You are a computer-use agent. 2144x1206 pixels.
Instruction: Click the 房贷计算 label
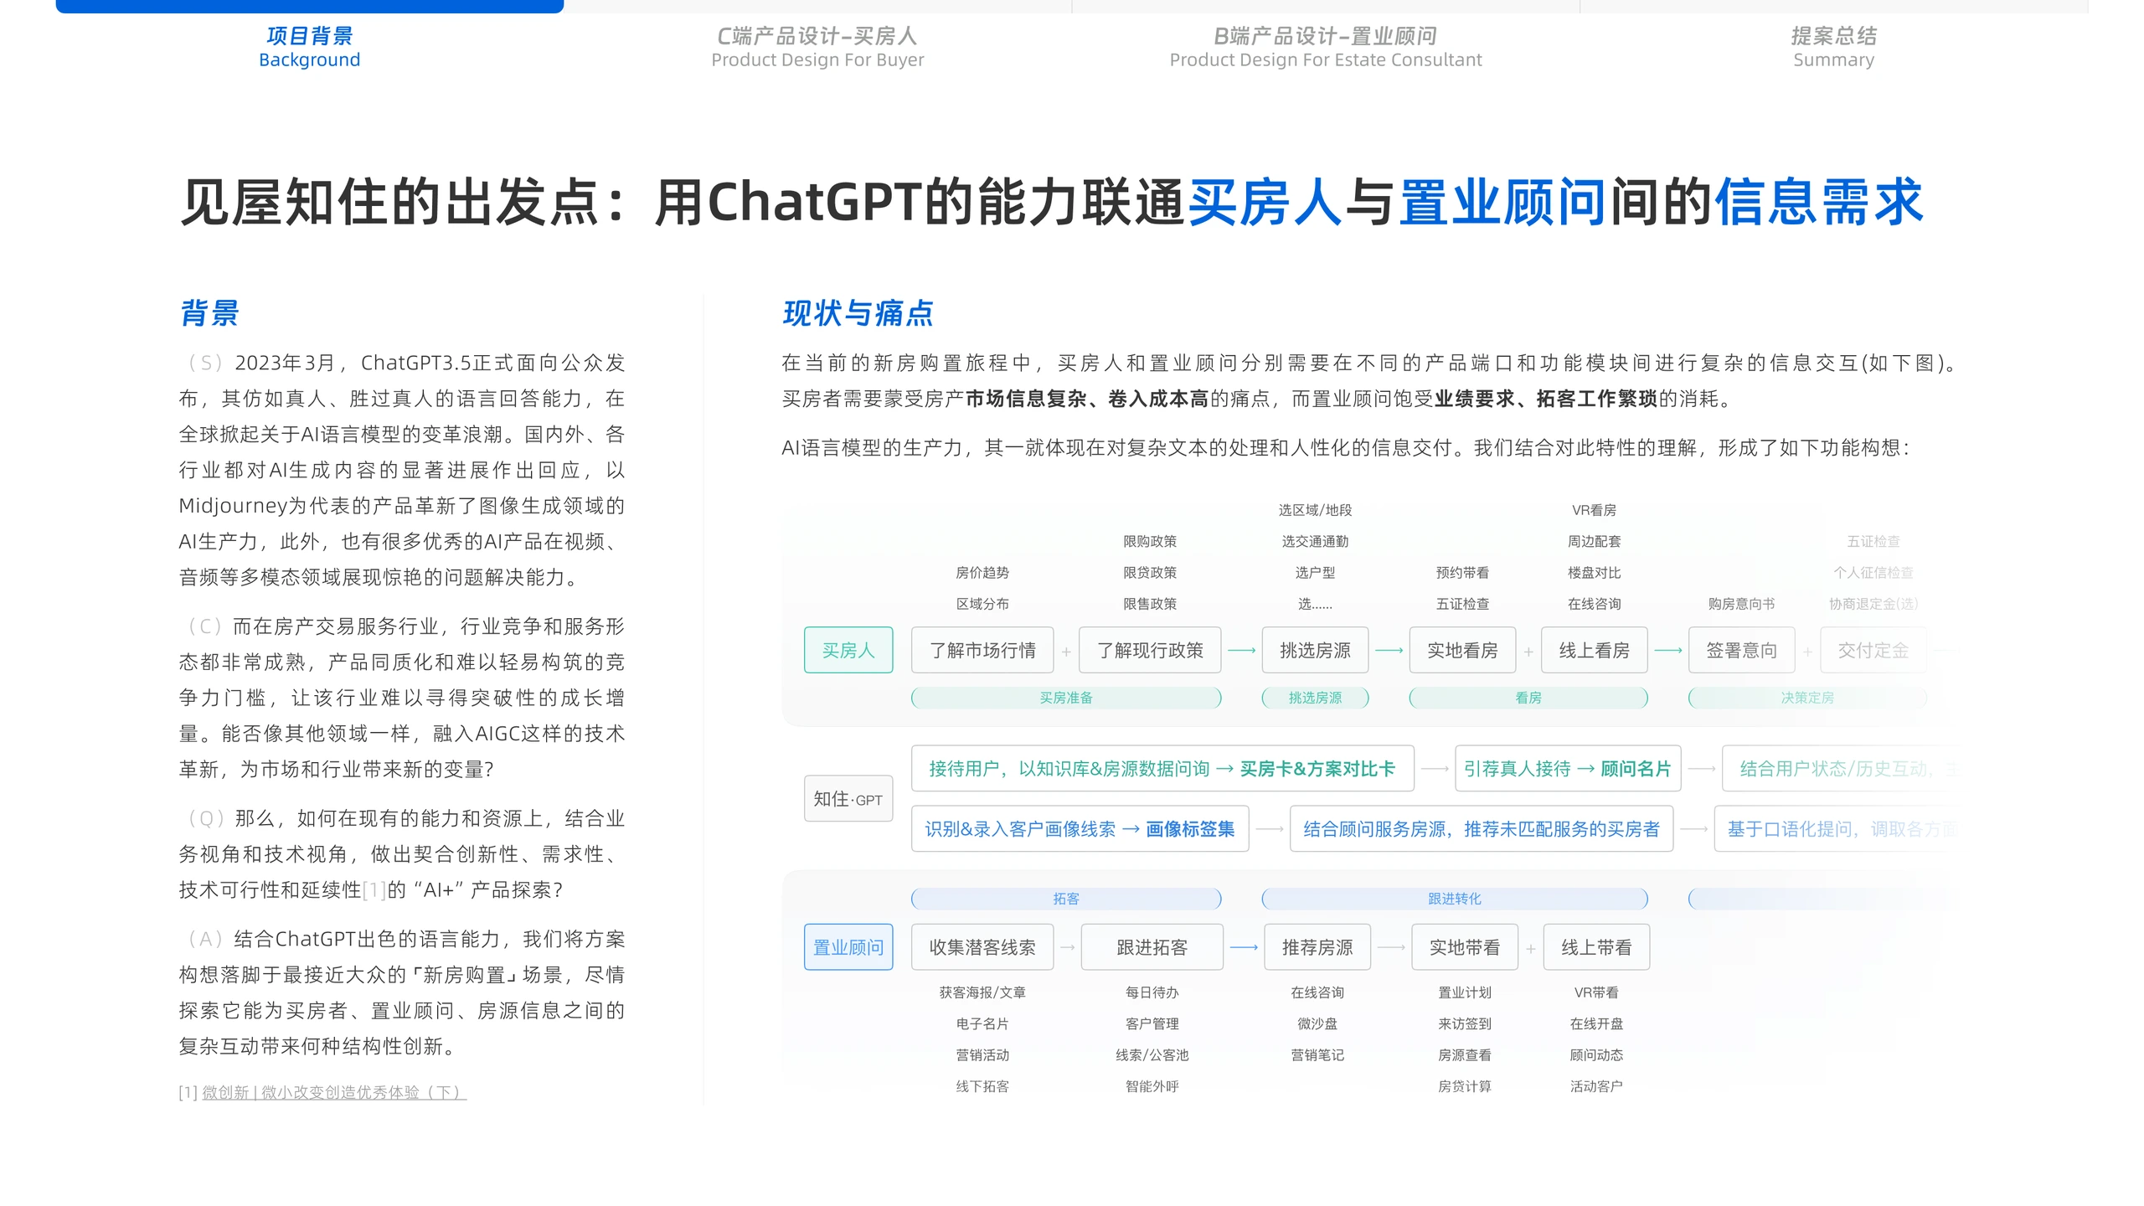1465,1086
